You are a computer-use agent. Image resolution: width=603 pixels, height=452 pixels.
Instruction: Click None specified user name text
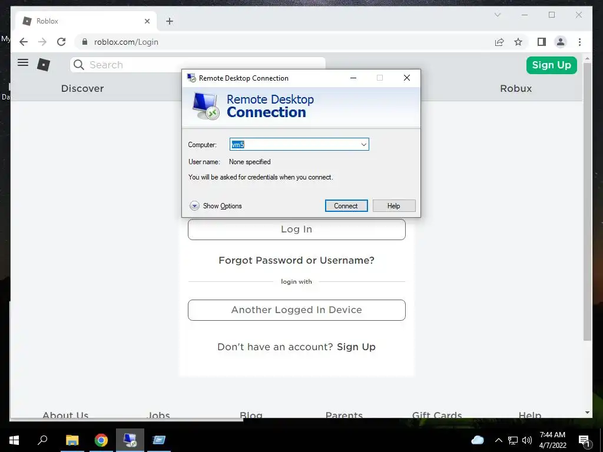[x=250, y=162]
